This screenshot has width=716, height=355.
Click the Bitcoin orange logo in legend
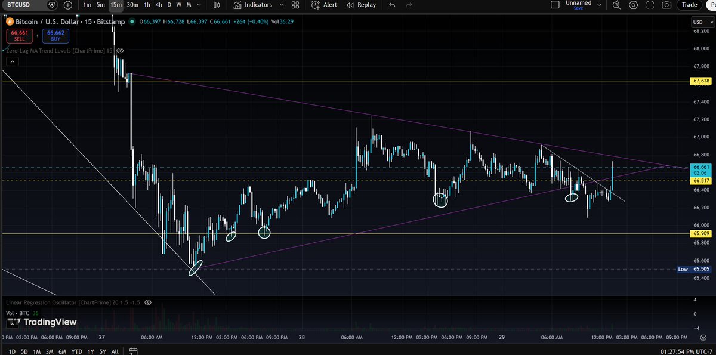(10, 23)
